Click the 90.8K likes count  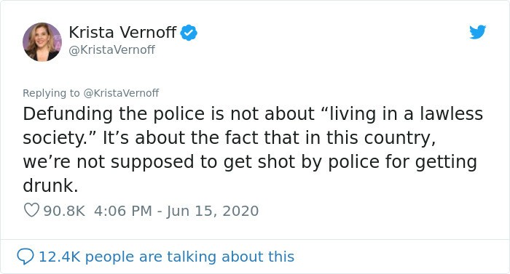[x=64, y=211]
